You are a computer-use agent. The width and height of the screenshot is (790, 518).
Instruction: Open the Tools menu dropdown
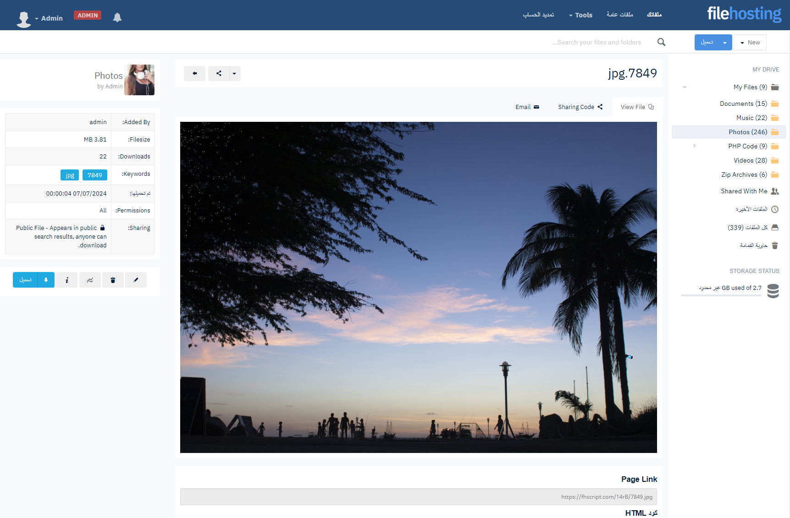pyautogui.click(x=580, y=15)
